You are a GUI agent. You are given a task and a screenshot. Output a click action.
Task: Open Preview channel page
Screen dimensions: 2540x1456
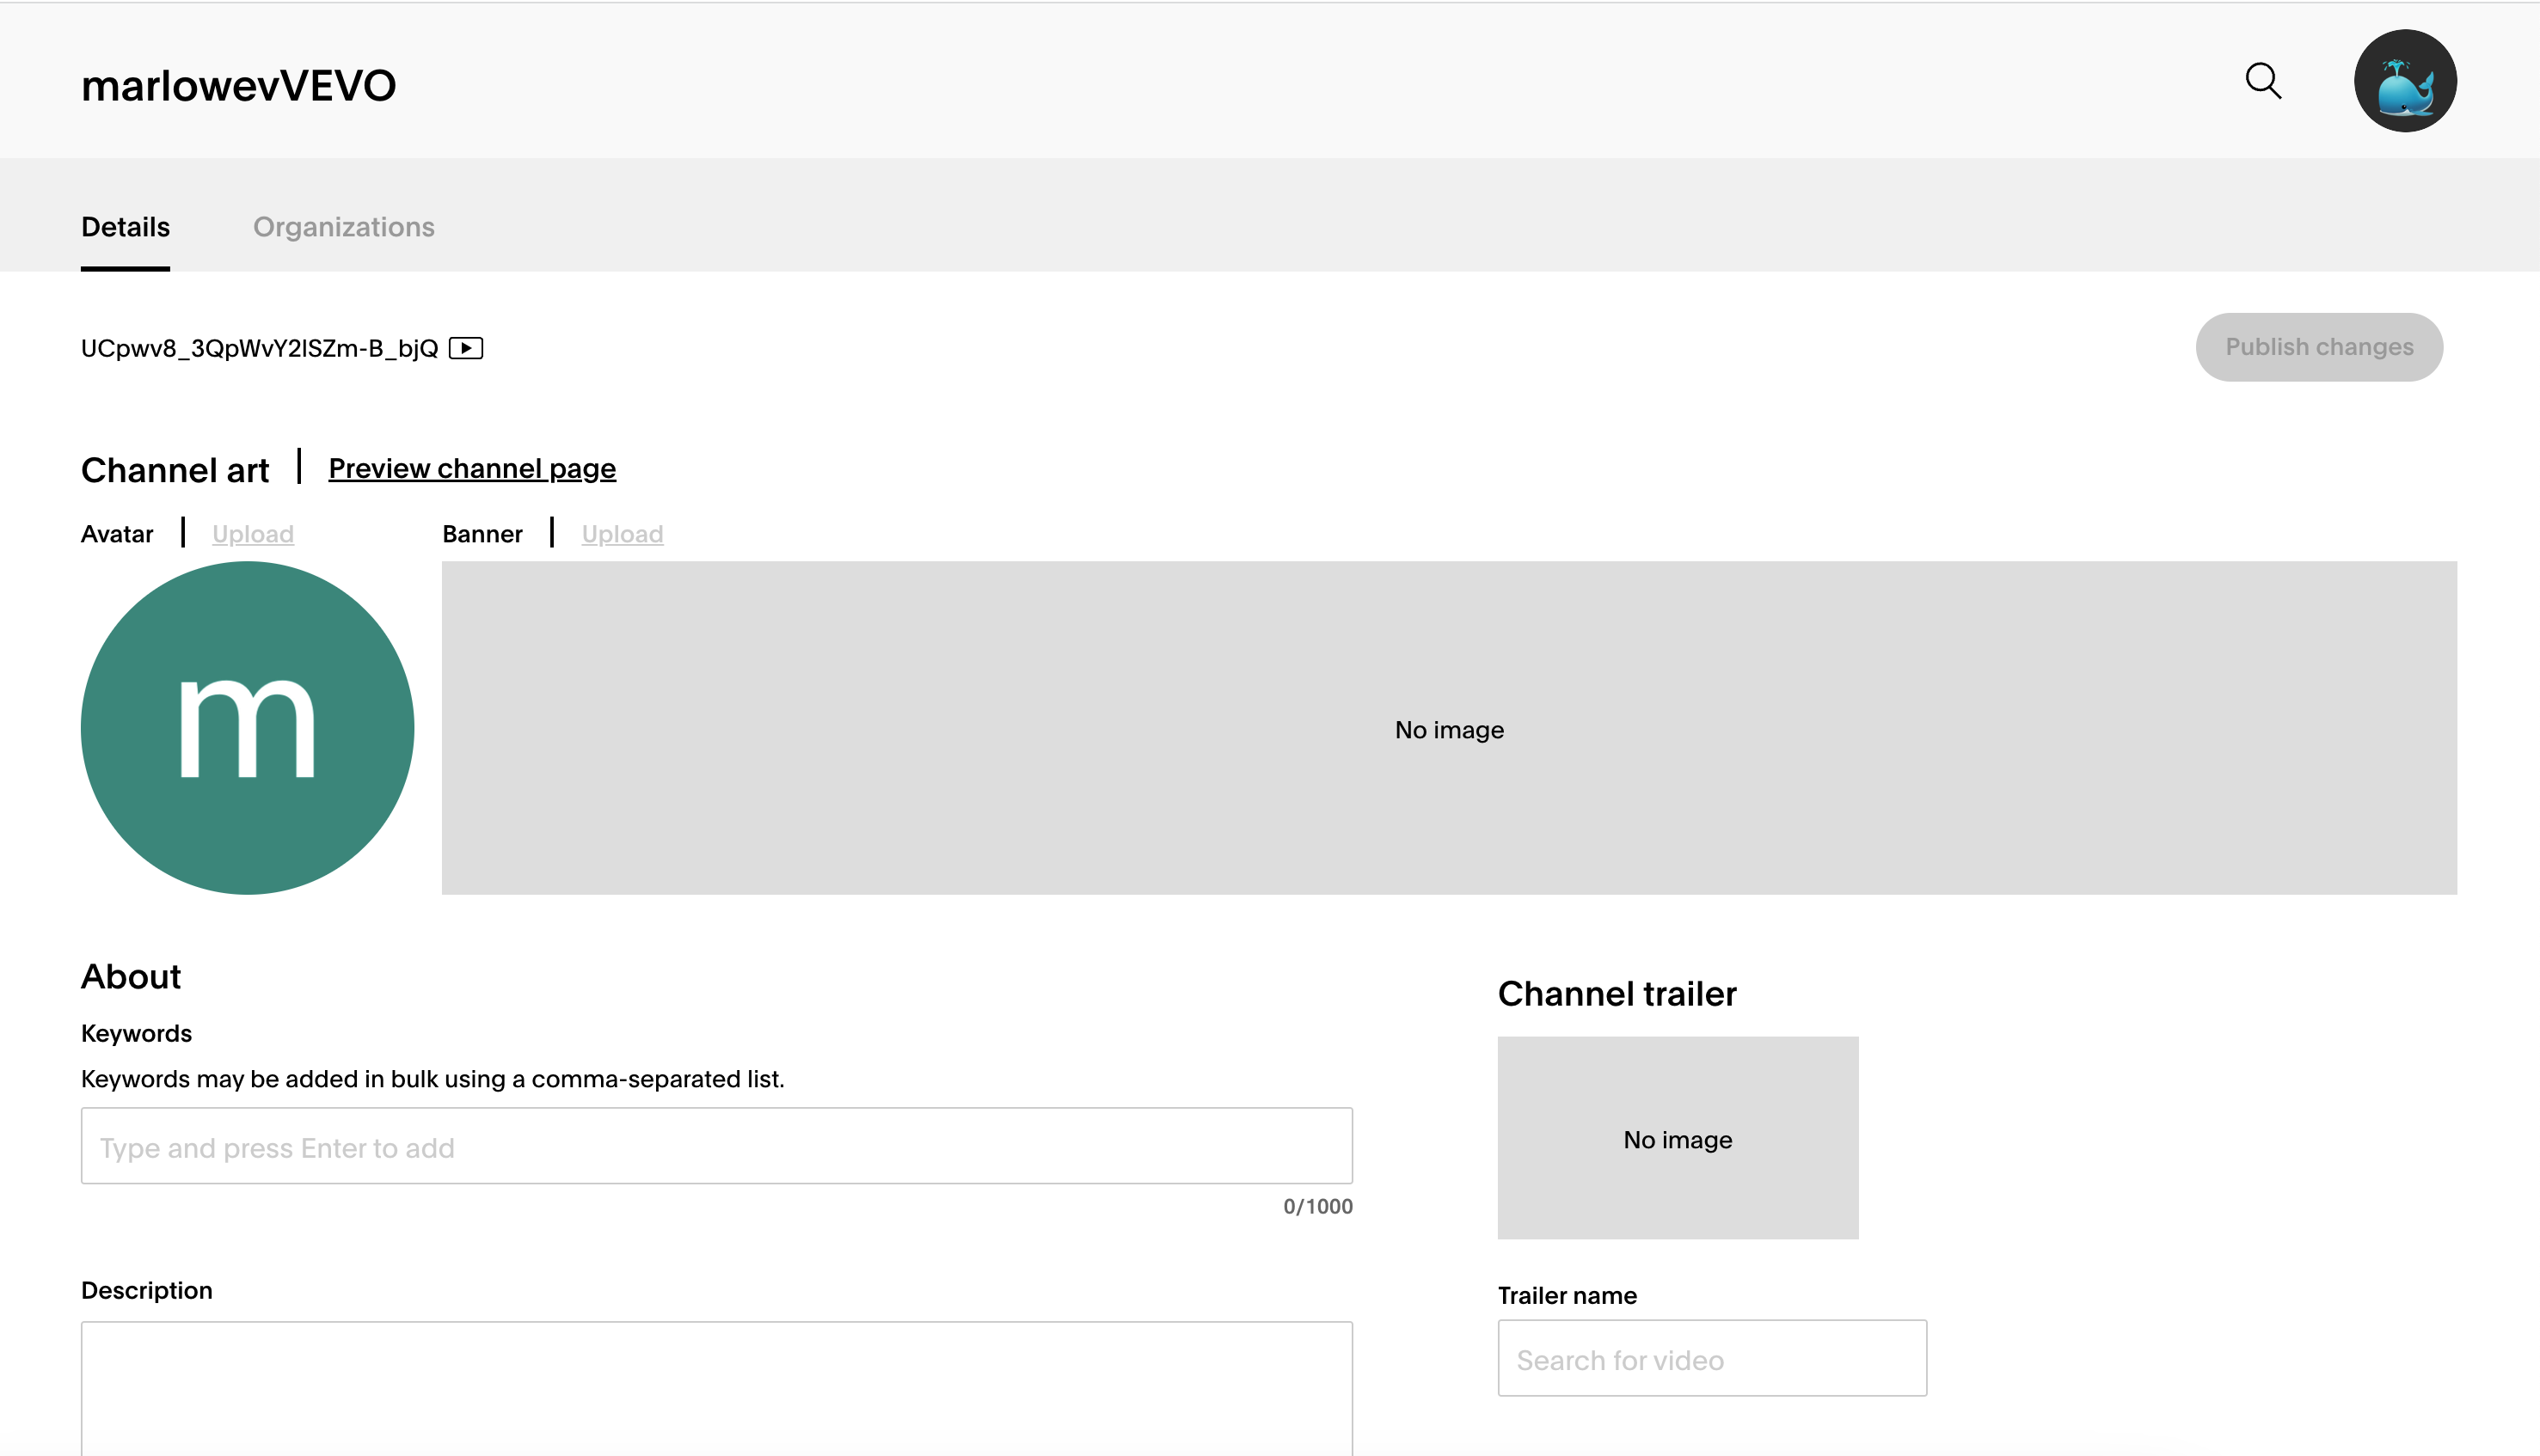pyautogui.click(x=471, y=468)
